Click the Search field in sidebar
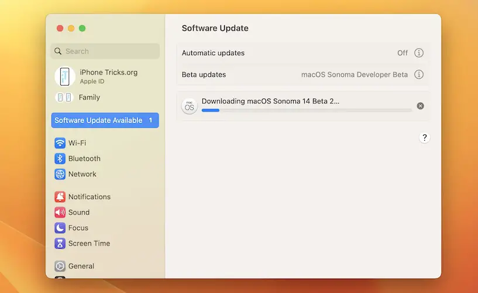 tap(105, 51)
